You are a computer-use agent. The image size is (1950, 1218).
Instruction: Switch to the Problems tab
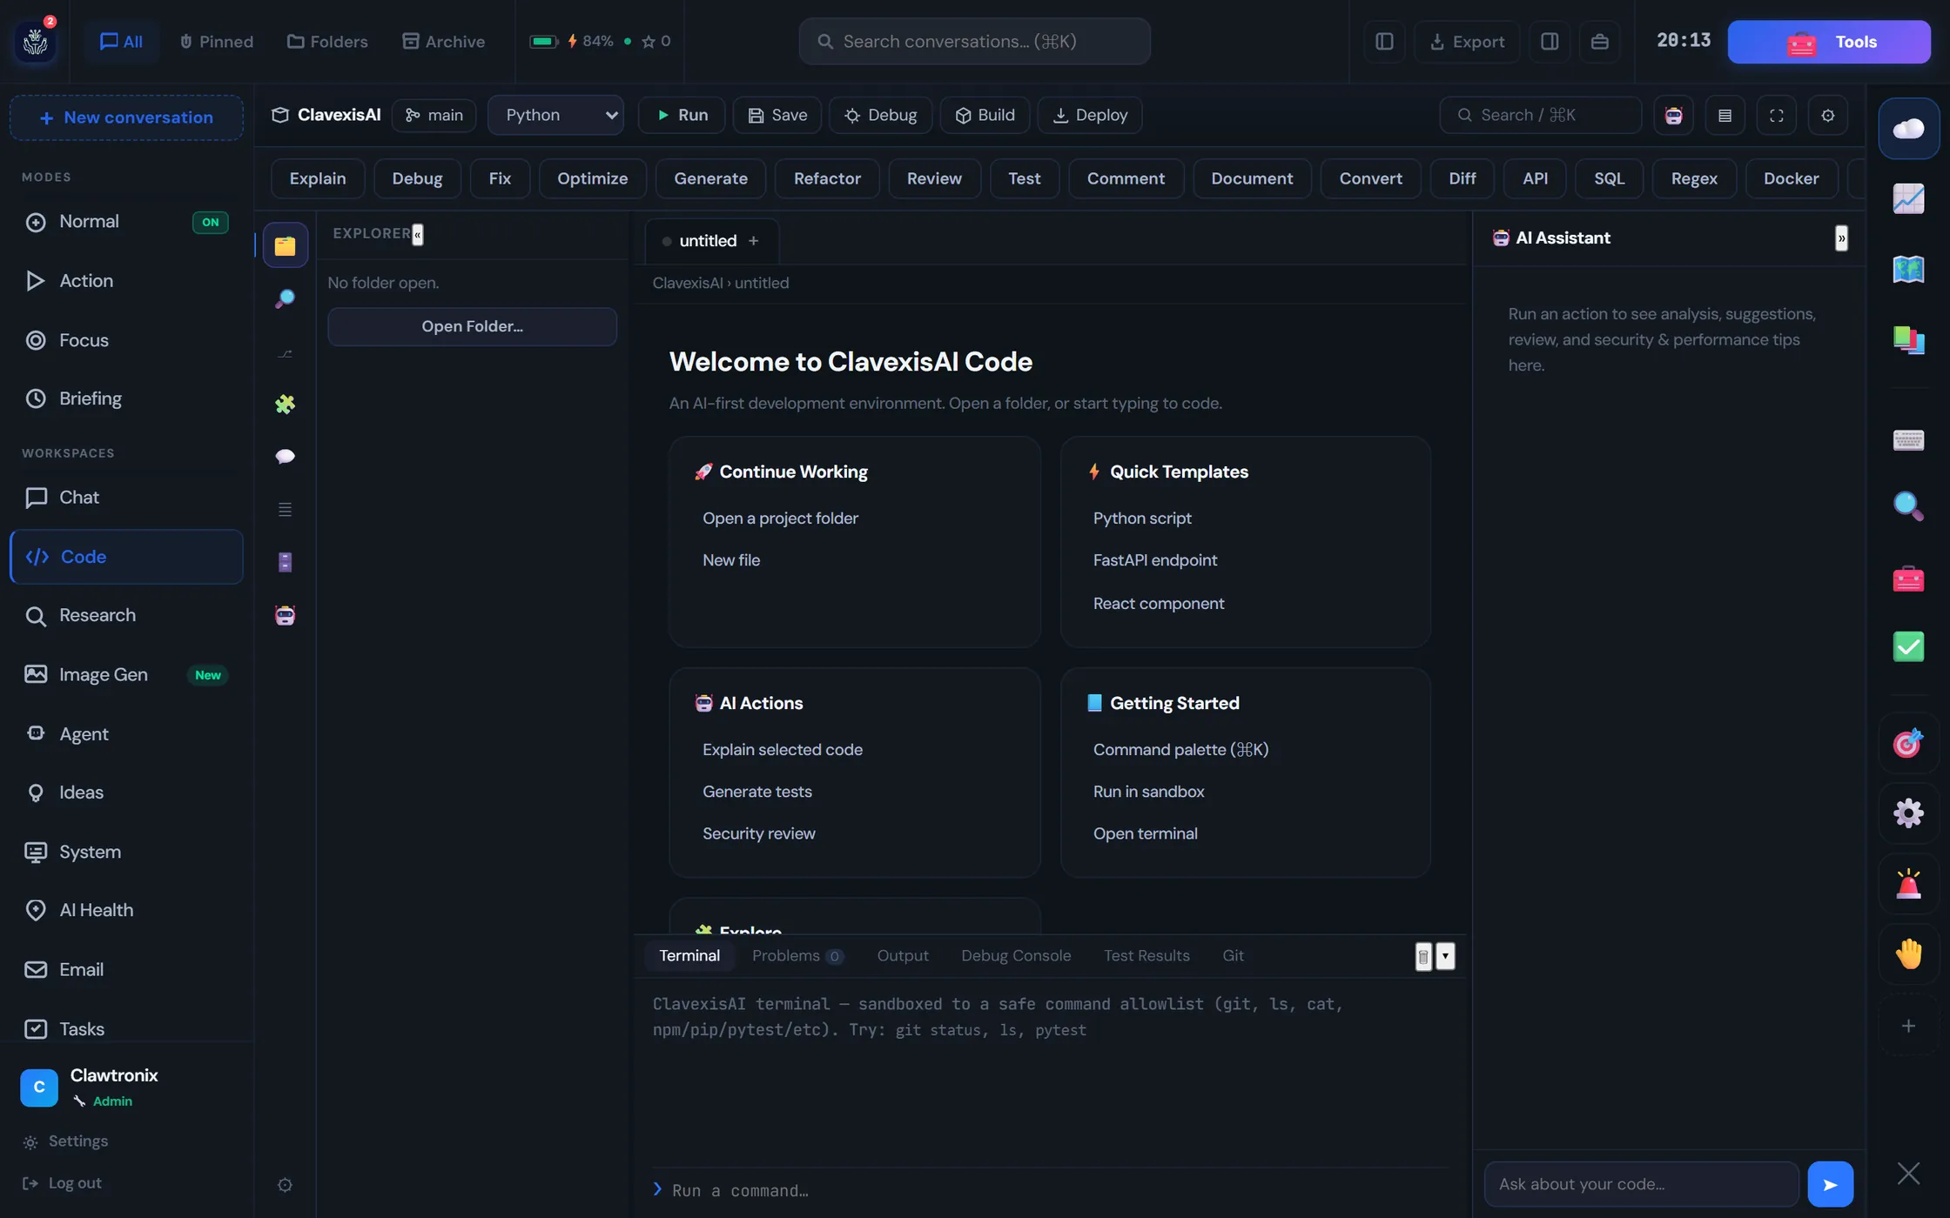(x=797, y=955)
